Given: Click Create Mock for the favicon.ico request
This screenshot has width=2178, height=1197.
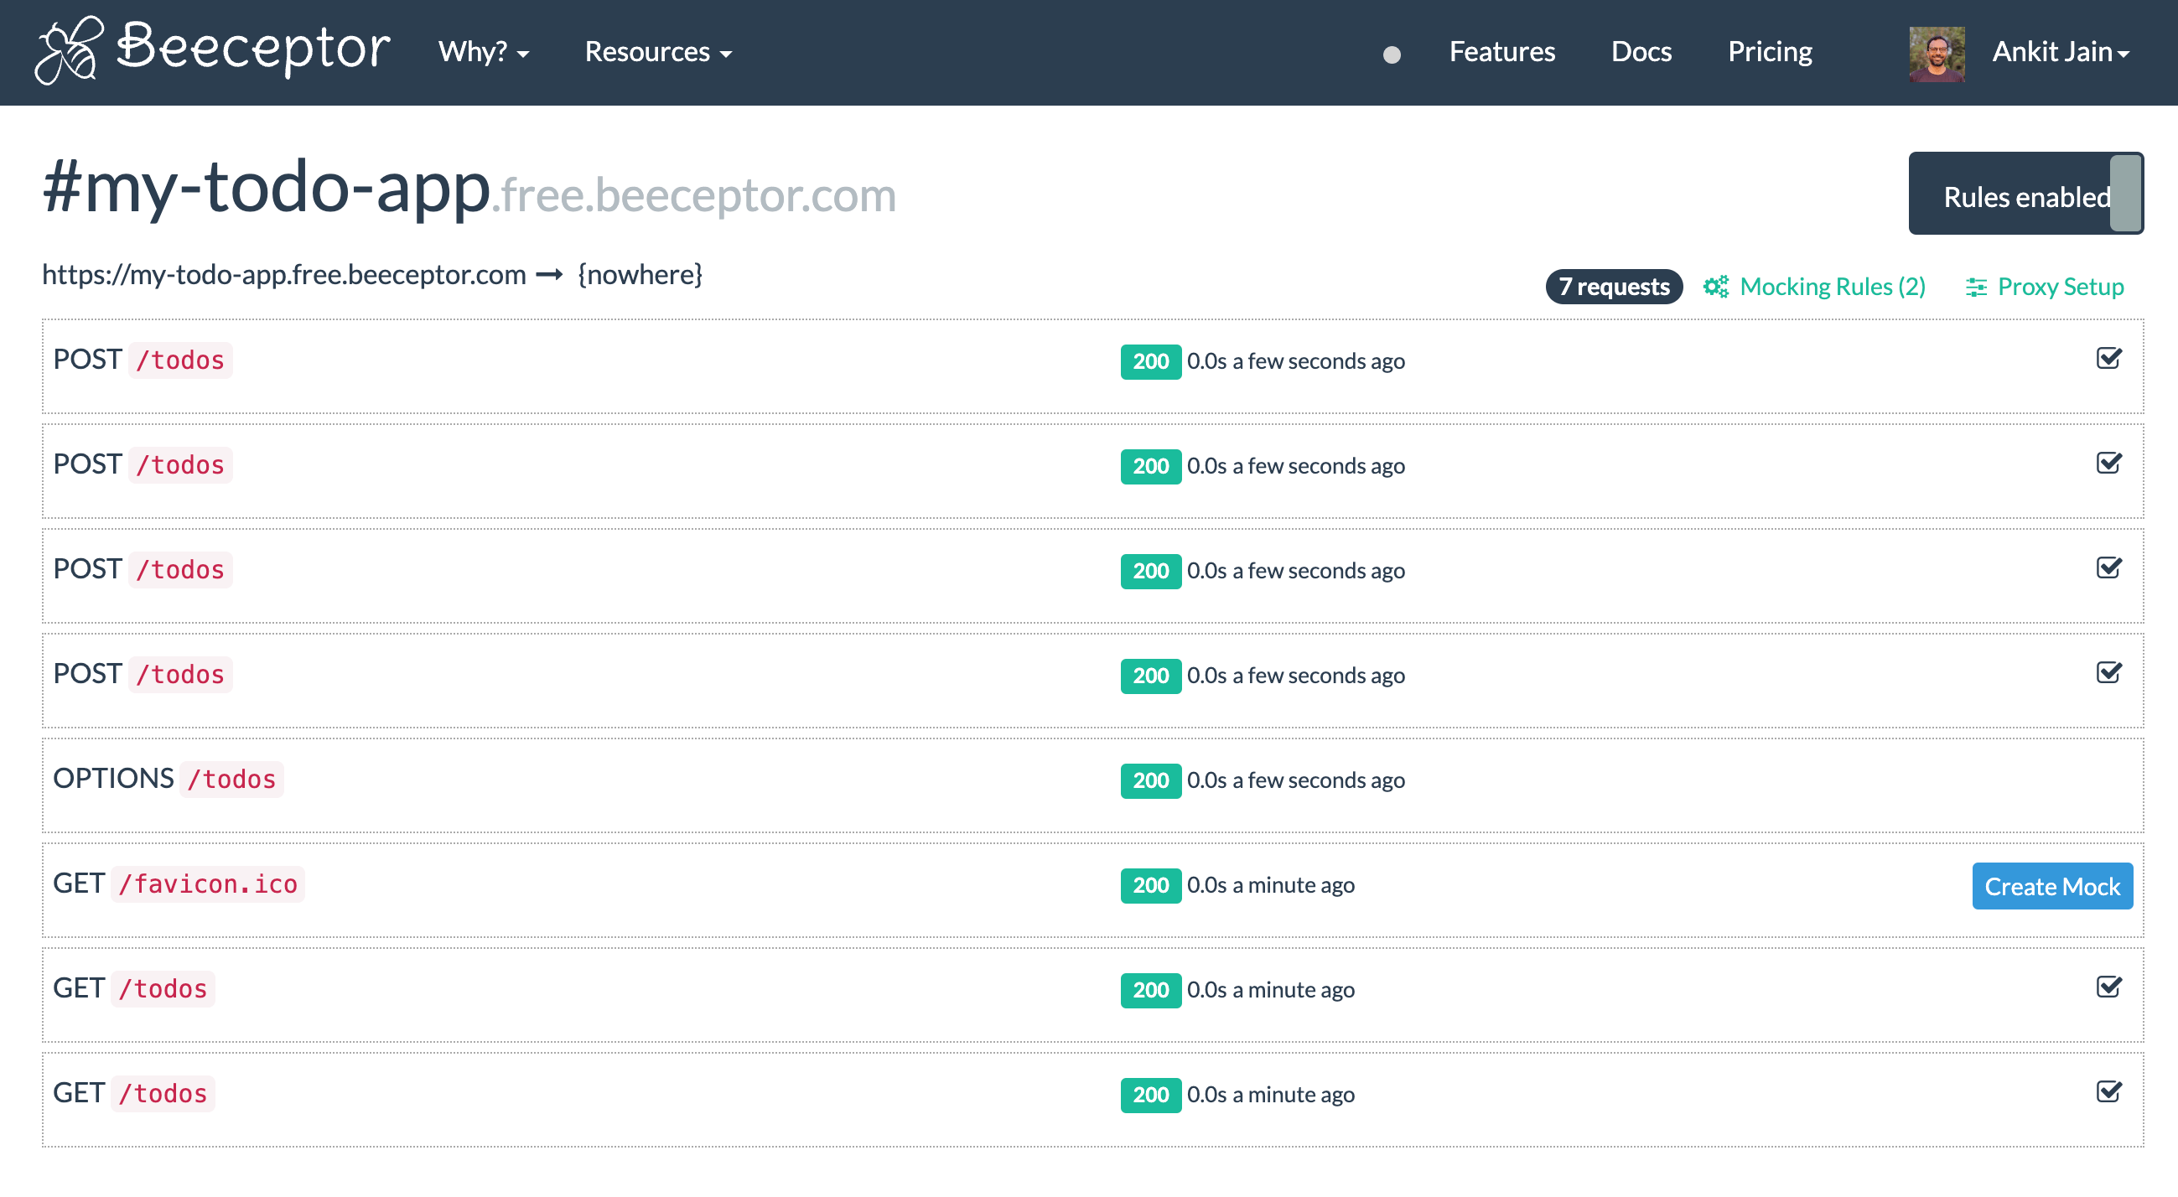Looking at the screenshot, I should (2052, 886).
